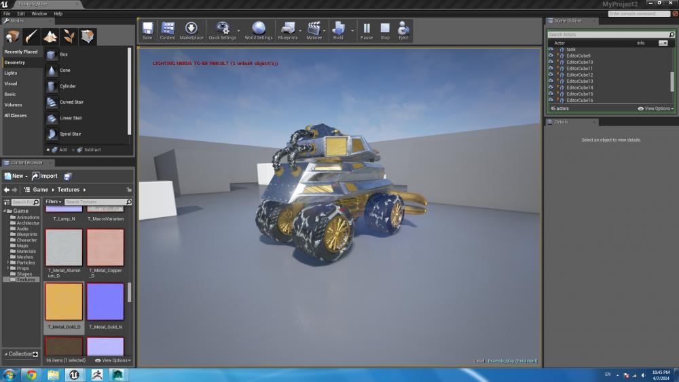
Task: Click the Import button
Action: coord(45,176)
